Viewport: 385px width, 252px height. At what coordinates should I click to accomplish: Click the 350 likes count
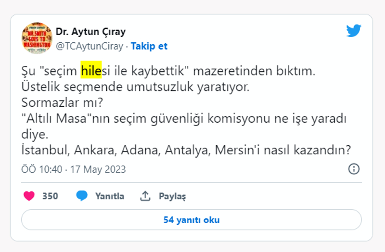pos(50,196)
